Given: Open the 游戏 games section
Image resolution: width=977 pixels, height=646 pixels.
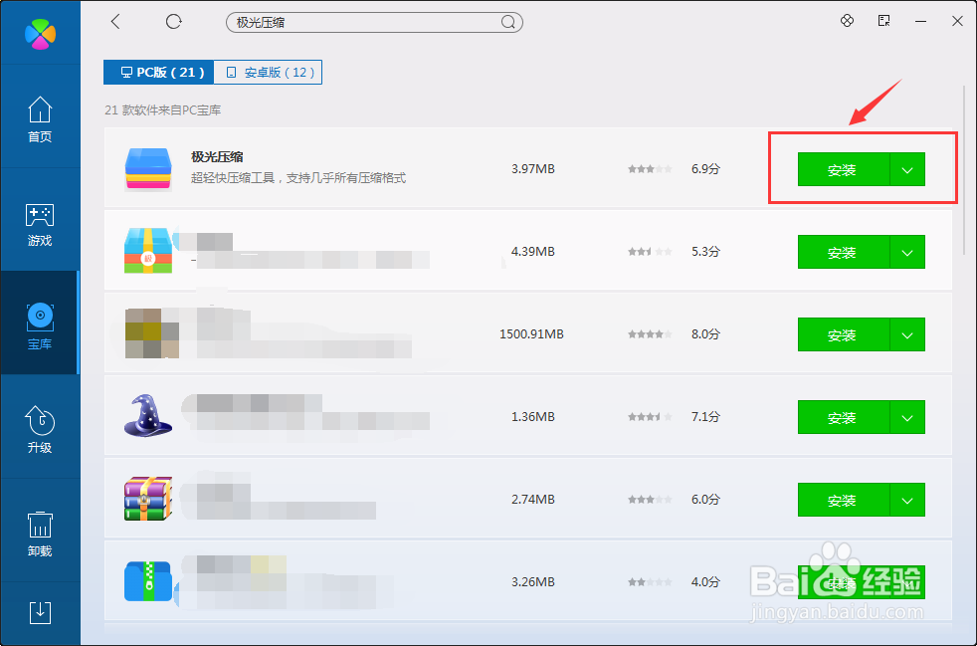Looking at the screenshot, I should (40, 225).
